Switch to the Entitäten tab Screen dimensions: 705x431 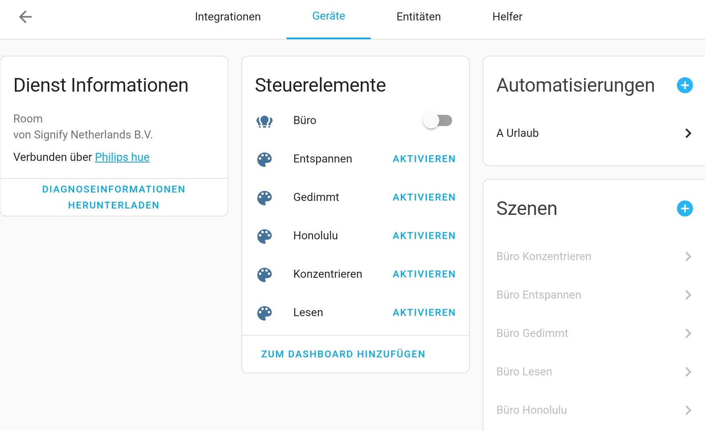tap(418, 17)
